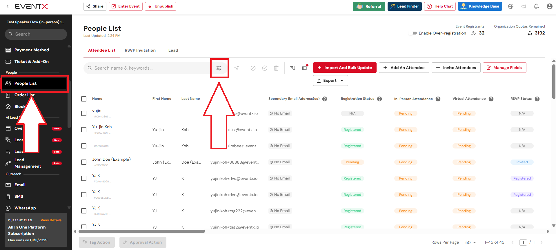Click the vertical page scrollbar thumb
556x250 pixels.
554,81
